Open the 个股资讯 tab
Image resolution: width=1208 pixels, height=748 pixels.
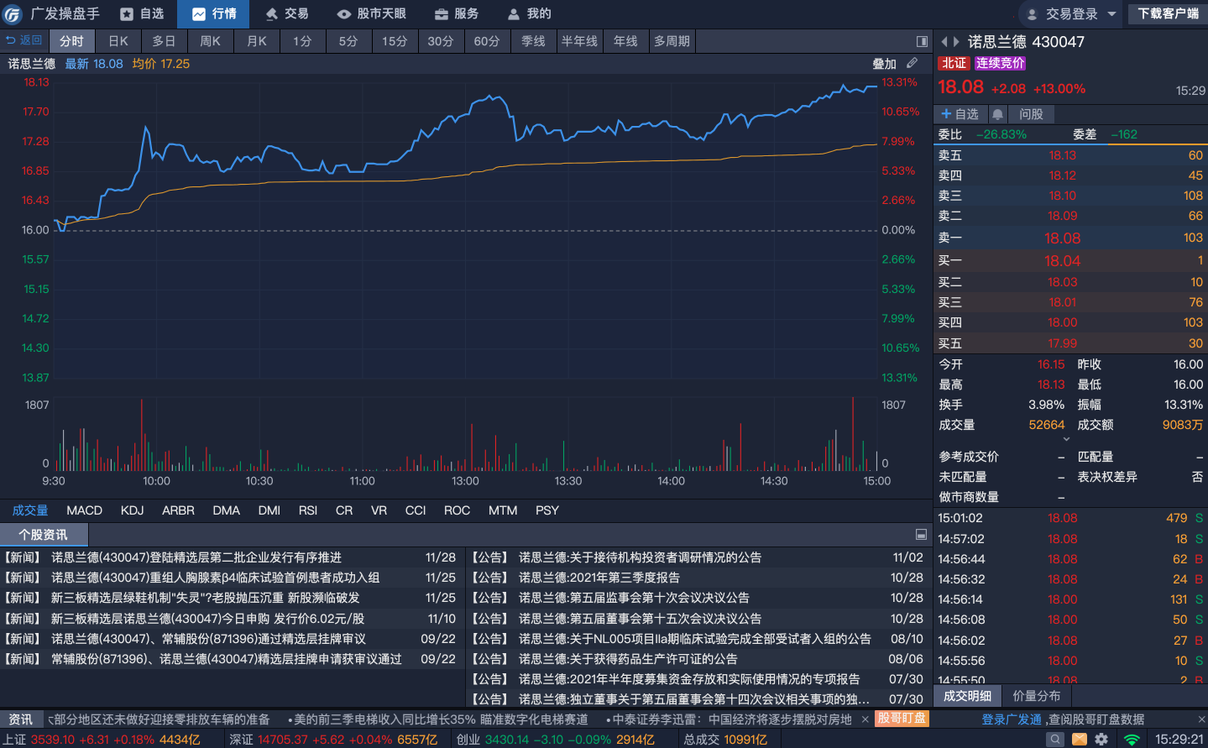point(44,535)
